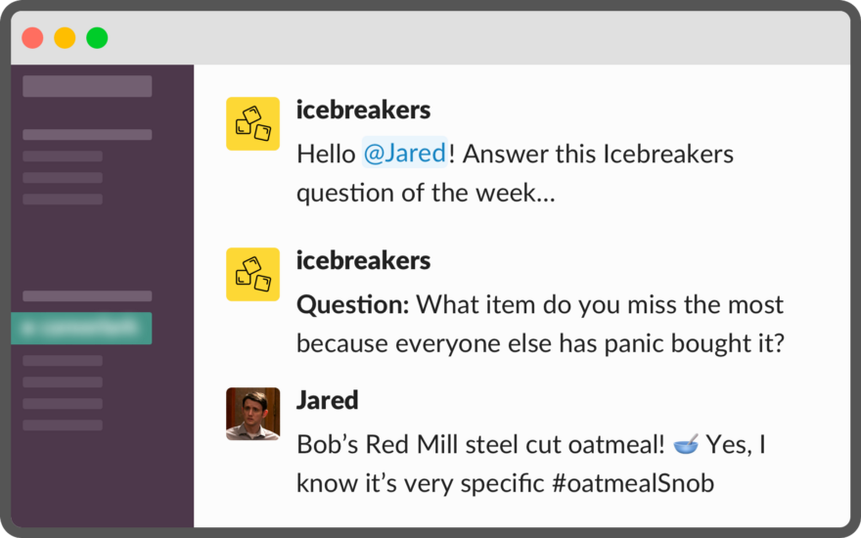Minimize the window with the yellow button
The height and width of the screenshot is (538, 861).
[65, 38]
